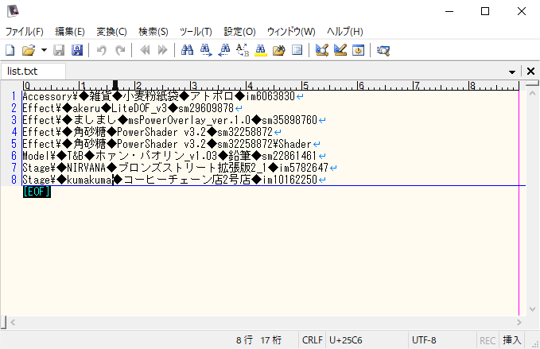The image size is (540, 349).
Task: Open the ヘルプ(H) menu
Action: [x=344, y=32]
